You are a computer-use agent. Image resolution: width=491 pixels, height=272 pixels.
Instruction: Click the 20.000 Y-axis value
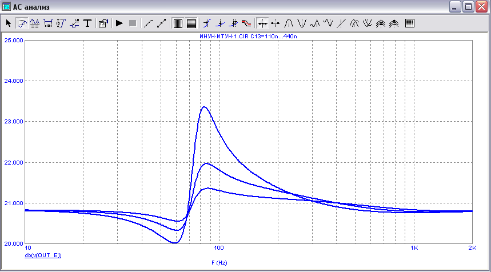[x=14, y=244]
